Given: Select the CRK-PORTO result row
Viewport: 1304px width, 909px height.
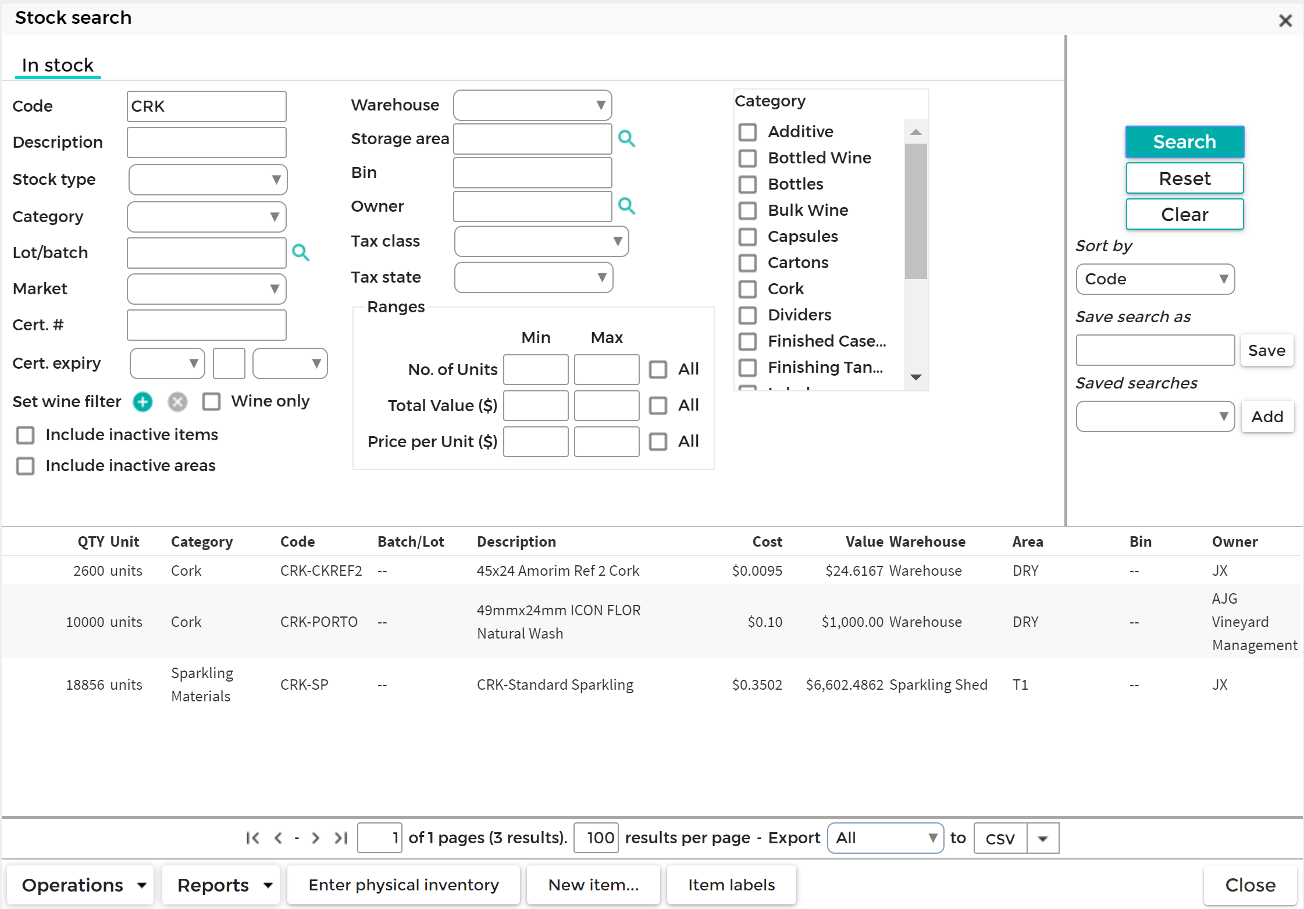Looking at the screenshot, I should pos(651,622).
